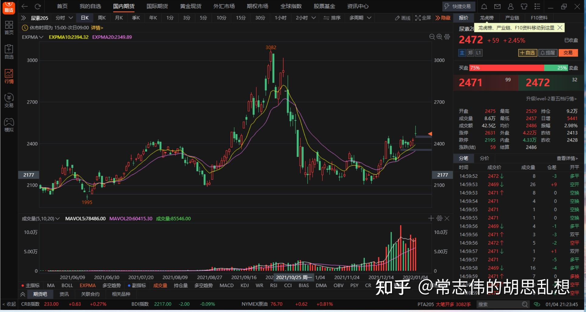Open the 交易 sidebar icon
Viewport: 586px width, 312px height.
point(9,101)
